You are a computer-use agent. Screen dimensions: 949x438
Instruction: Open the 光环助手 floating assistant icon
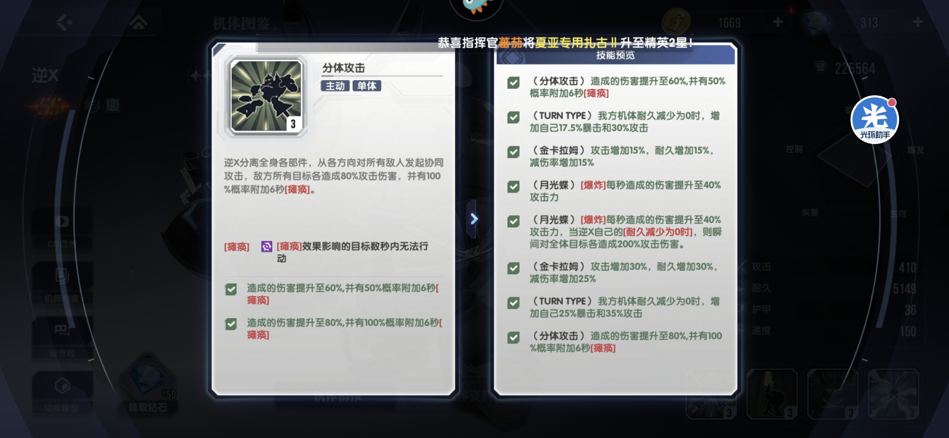[875, 120]
